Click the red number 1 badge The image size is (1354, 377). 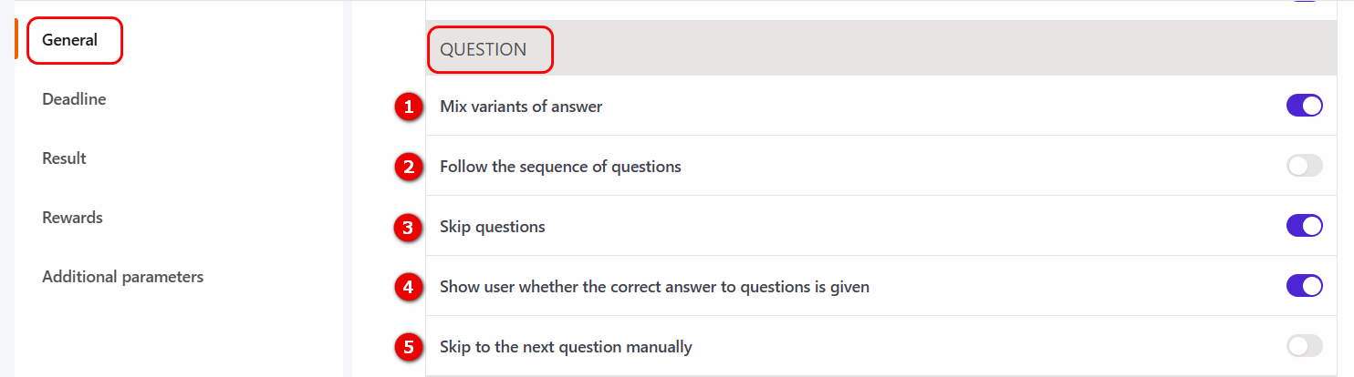pos(409,107)
